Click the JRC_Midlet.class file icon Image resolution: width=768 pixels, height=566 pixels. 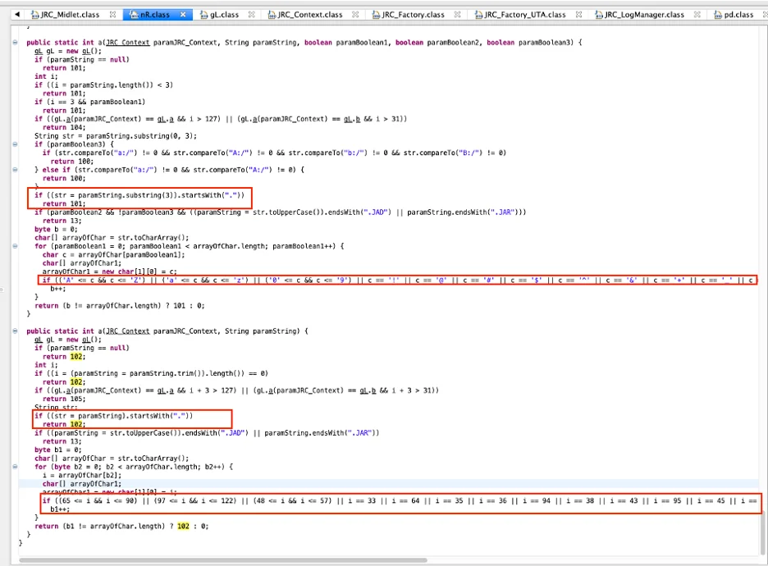pos(35,15)
